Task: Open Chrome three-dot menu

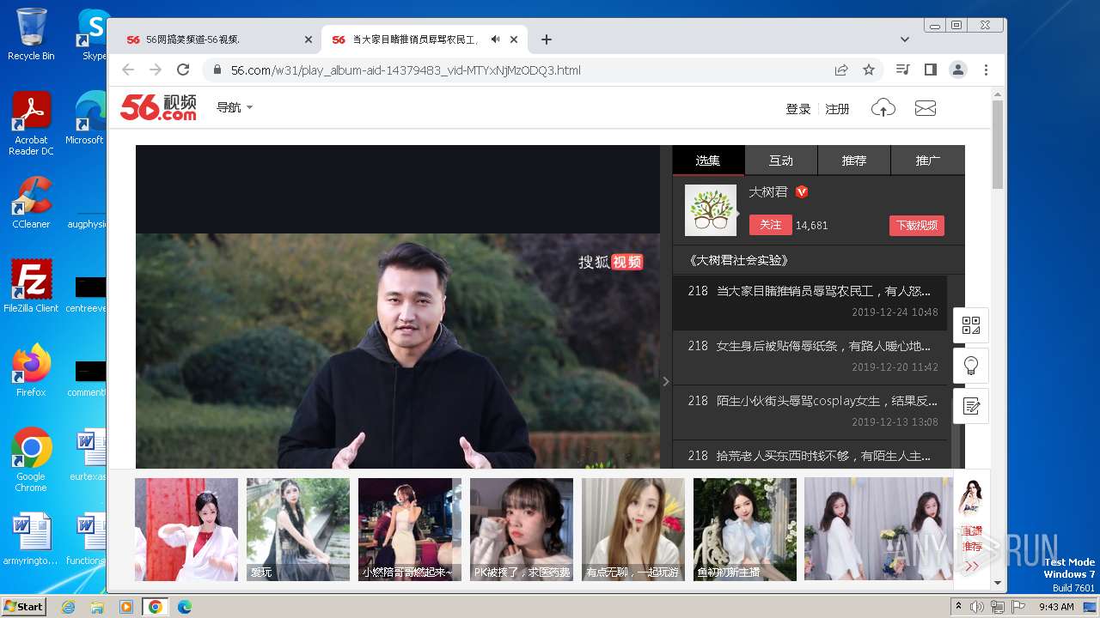Action: pos(986,70)
